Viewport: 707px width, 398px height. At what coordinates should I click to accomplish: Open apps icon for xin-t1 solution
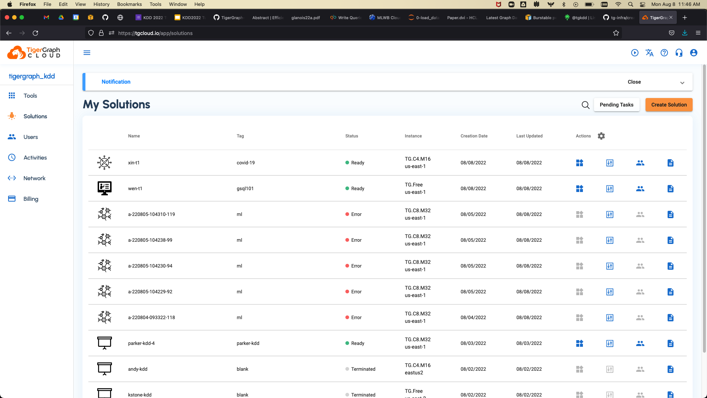(580, 163)
